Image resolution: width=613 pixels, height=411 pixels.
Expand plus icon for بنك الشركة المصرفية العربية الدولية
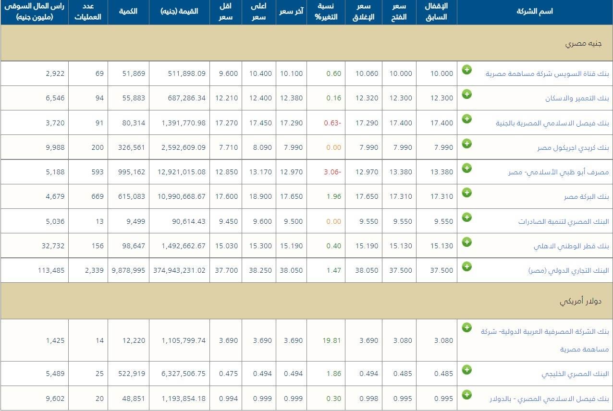click(466, 327)
